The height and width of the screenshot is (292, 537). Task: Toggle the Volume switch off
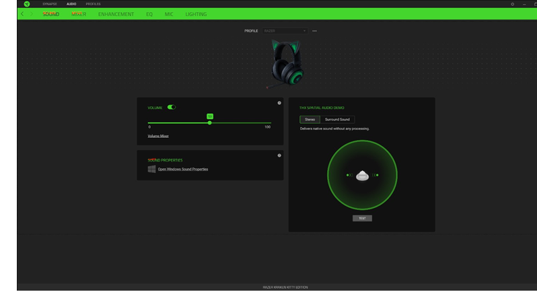tap(172, 107)
